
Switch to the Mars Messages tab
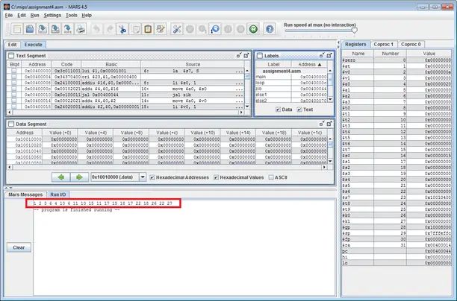(25, 194)
